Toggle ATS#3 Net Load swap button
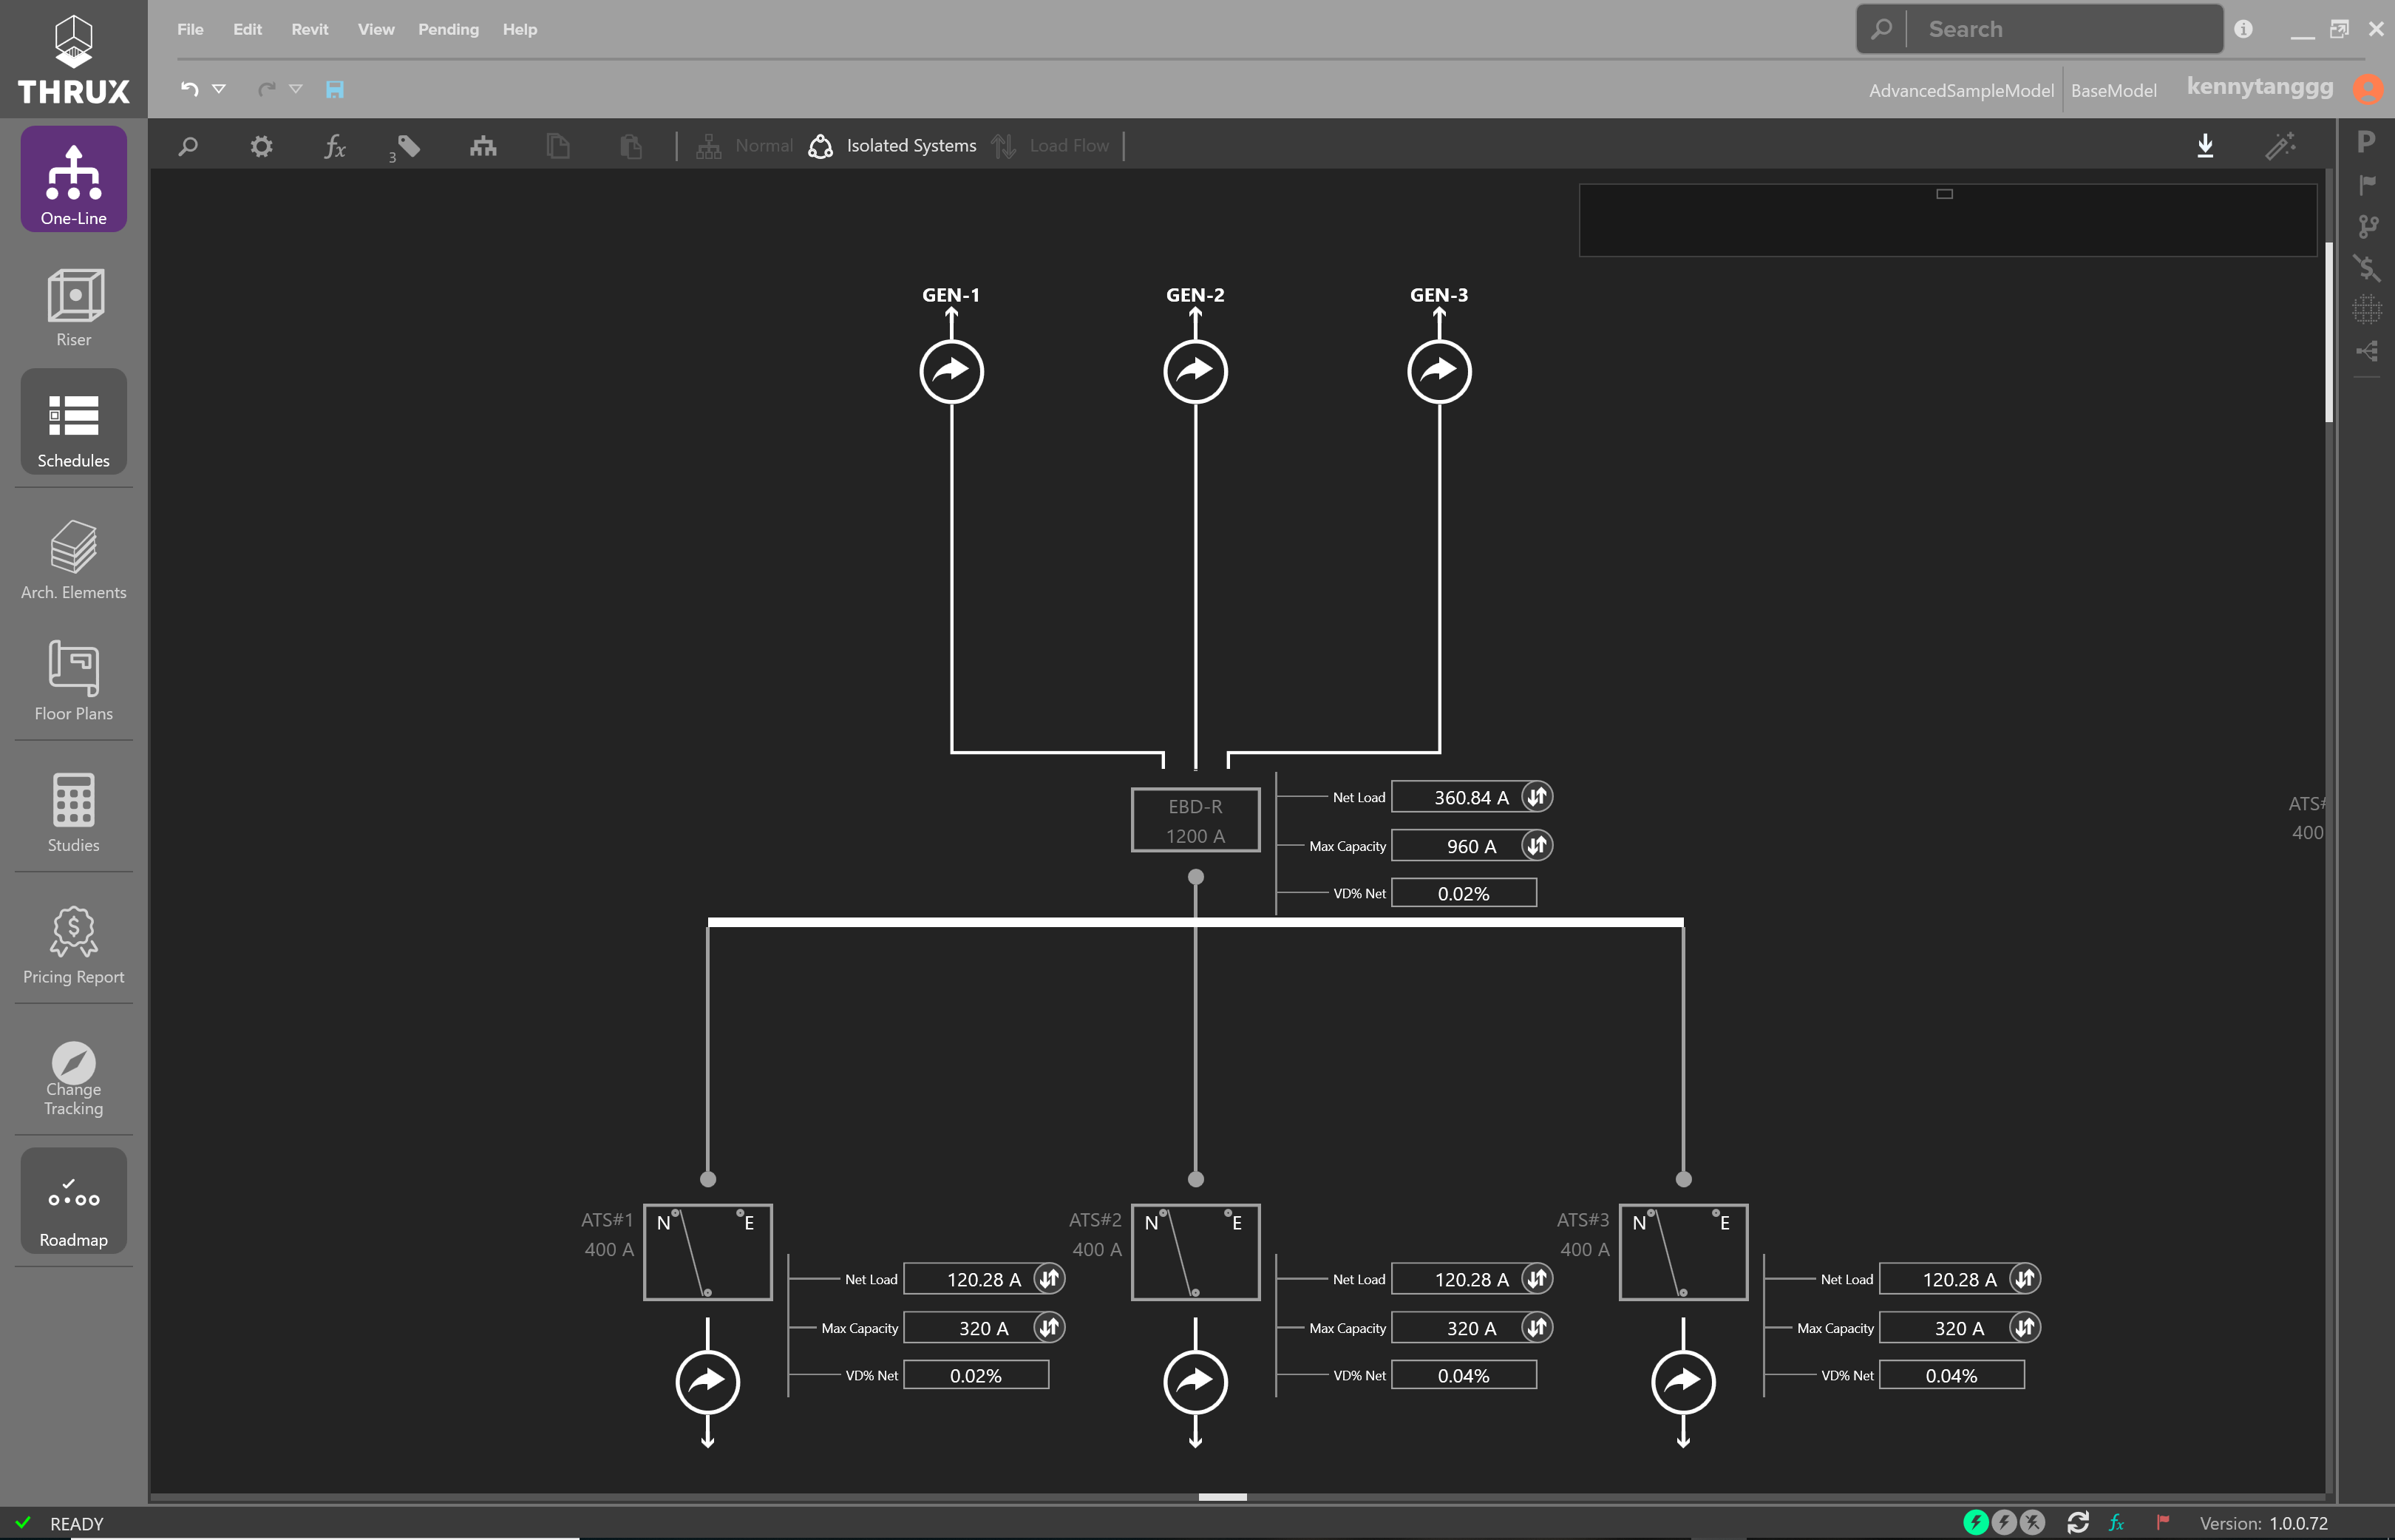This screenshot has width=2395, height=1540. pyautogui.click(x=2024, y=1278)
